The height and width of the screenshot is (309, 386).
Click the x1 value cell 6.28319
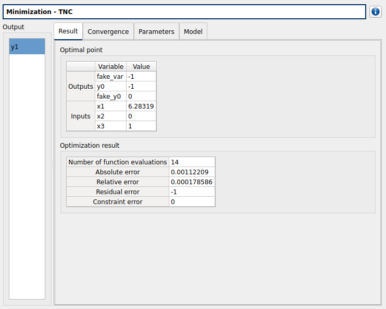click(x=141, y=106)
